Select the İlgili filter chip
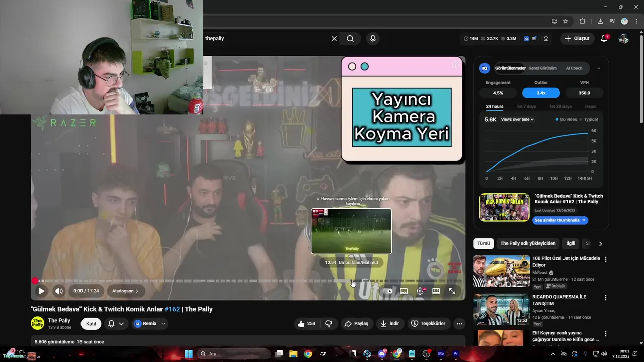 571,243
